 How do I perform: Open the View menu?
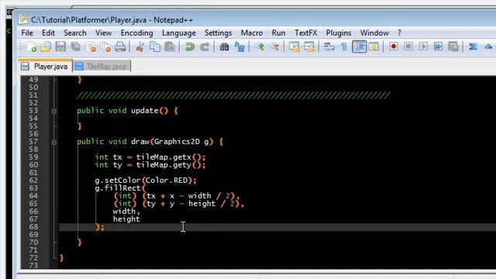[x=103, y=33]
